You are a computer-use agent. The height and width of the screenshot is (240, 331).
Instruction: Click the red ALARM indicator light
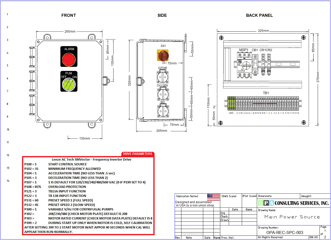69,60
